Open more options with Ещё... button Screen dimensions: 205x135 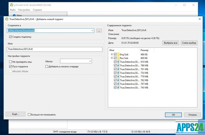[x=15, y=114]
